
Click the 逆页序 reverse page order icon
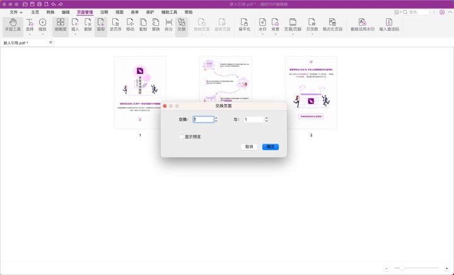click(115, 23)
